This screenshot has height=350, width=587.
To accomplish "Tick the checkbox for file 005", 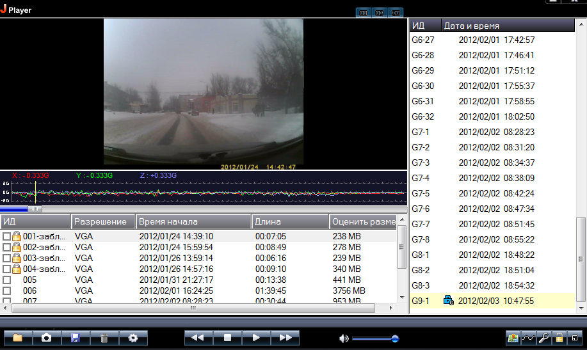I will 6,280.
